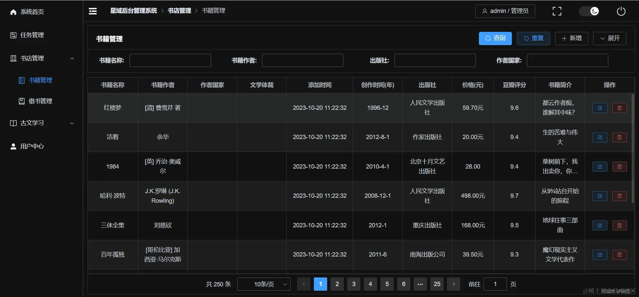This screenshot has height=297, width=639.
Task: Click the power logout icon
Action: 621,11
